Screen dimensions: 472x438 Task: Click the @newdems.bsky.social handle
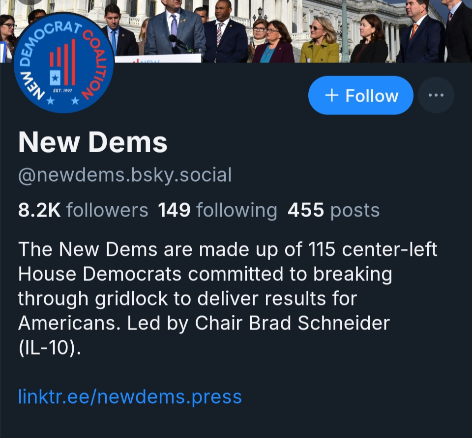click(x=124, y=175)
